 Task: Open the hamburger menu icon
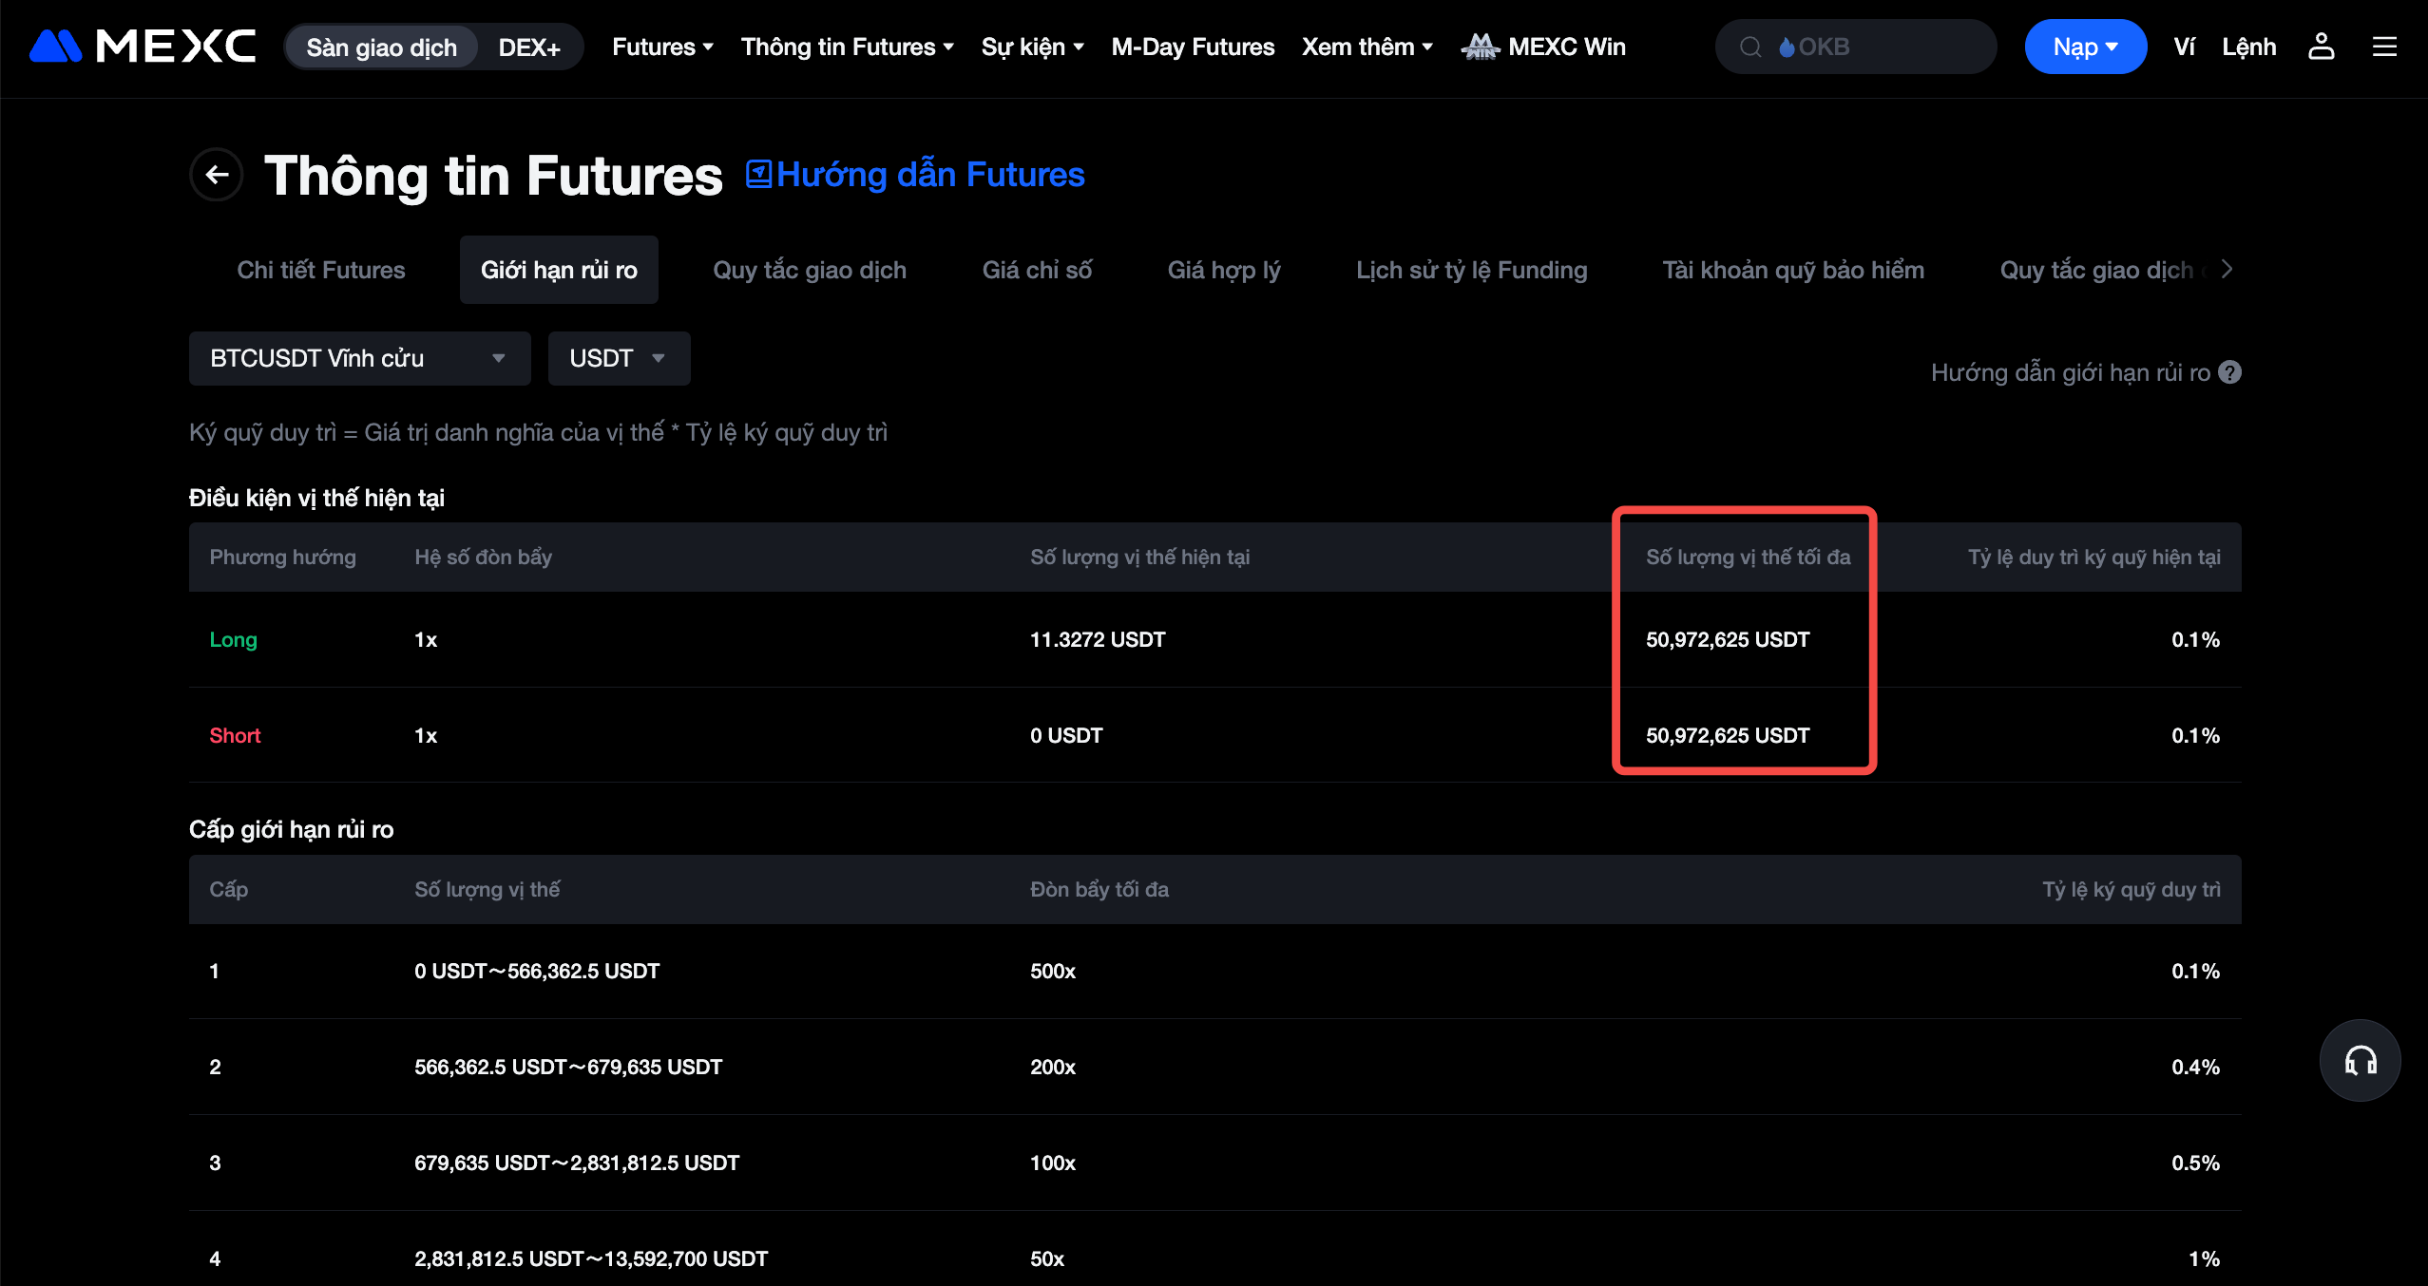[2384, 47]
